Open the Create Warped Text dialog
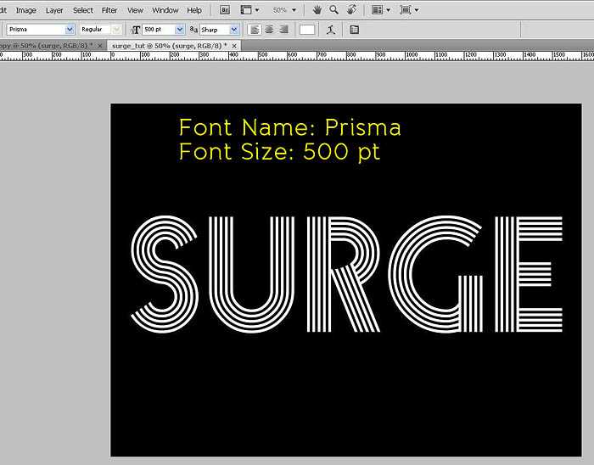The height and width of the screenshot is (465, 594). coord(331,30)
